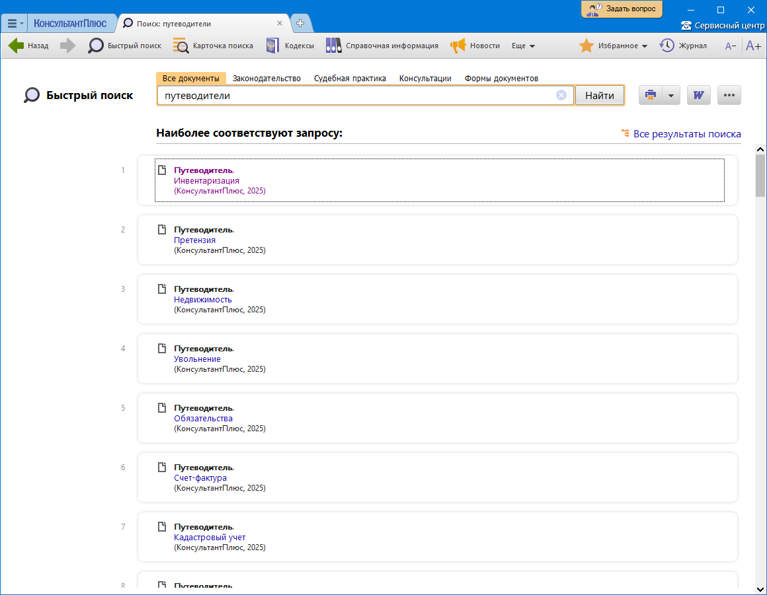Viewport: 767px width, 595px height.
Task: Click the green Назад back arrow
Action: [x=17, y=46]
